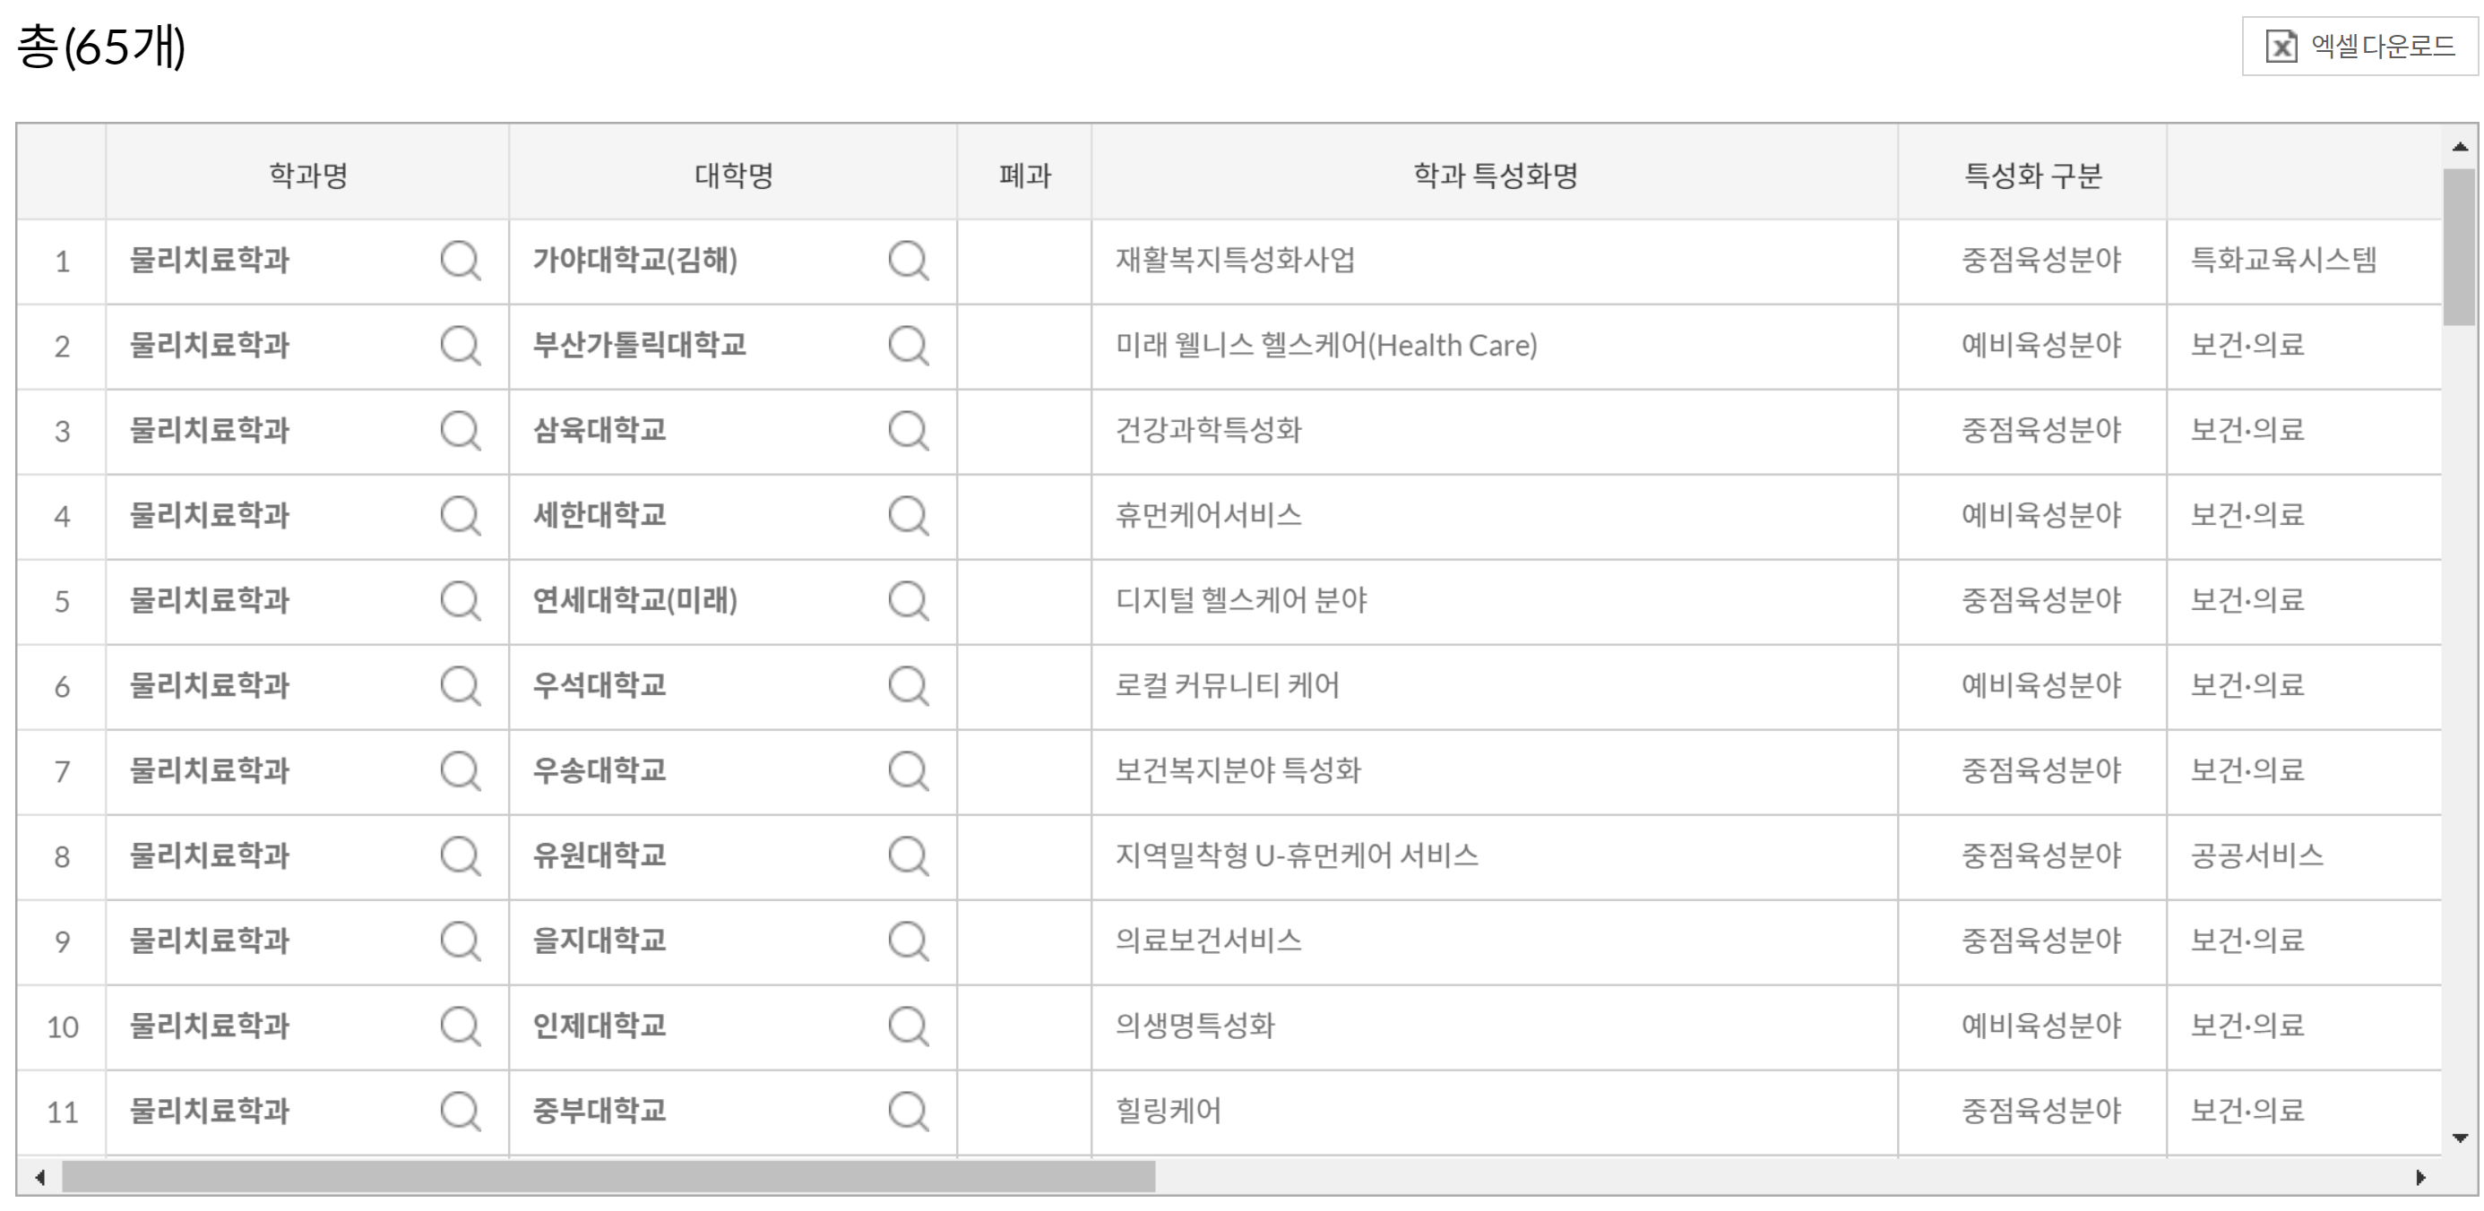Select the 대학명 column header
The image size is (2484, 1211).
pos(733,176)
